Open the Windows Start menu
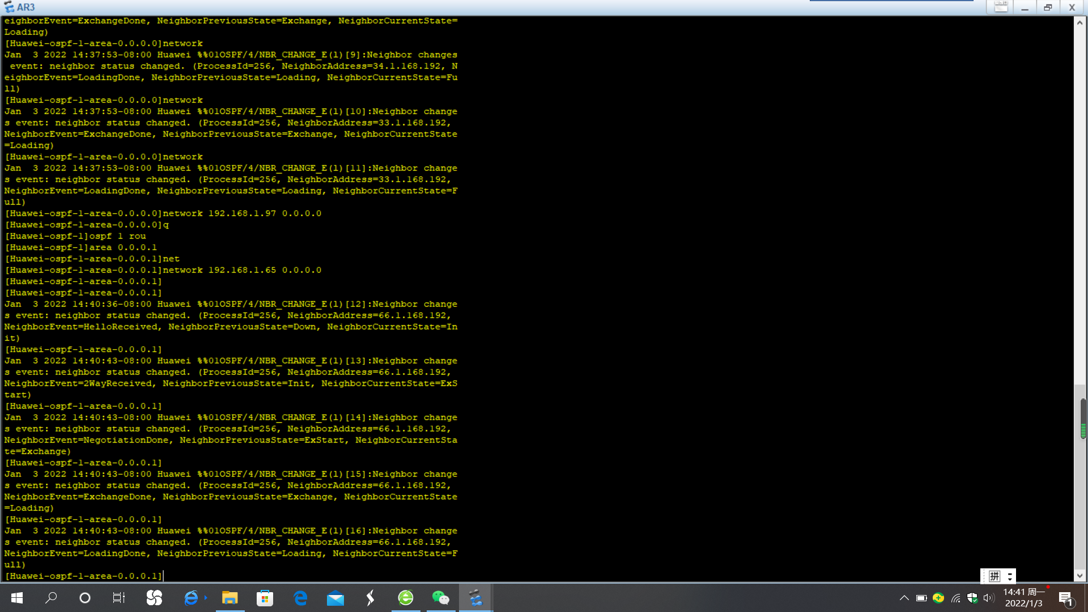Screen dimensions: 1088x612 pos(17,598)
